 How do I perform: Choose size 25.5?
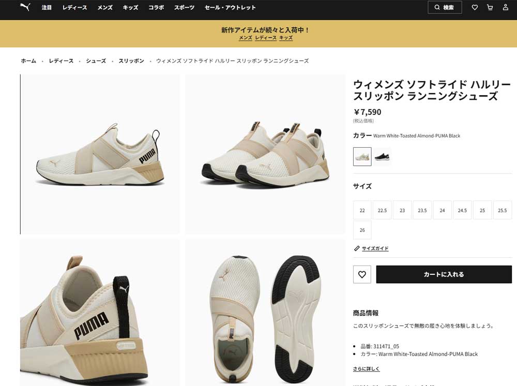[x=502, y=210]
